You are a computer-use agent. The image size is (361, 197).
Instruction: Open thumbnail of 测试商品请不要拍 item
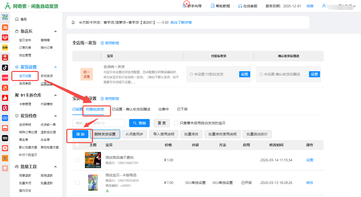[x=93, y=160]
